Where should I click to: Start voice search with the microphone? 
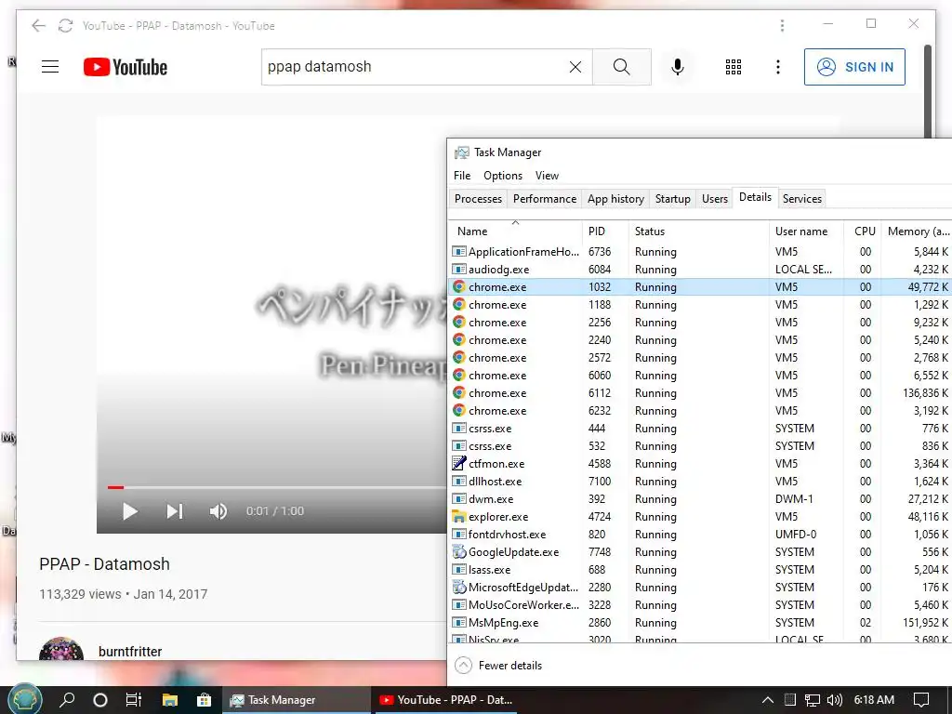click(x=678, y=67)
